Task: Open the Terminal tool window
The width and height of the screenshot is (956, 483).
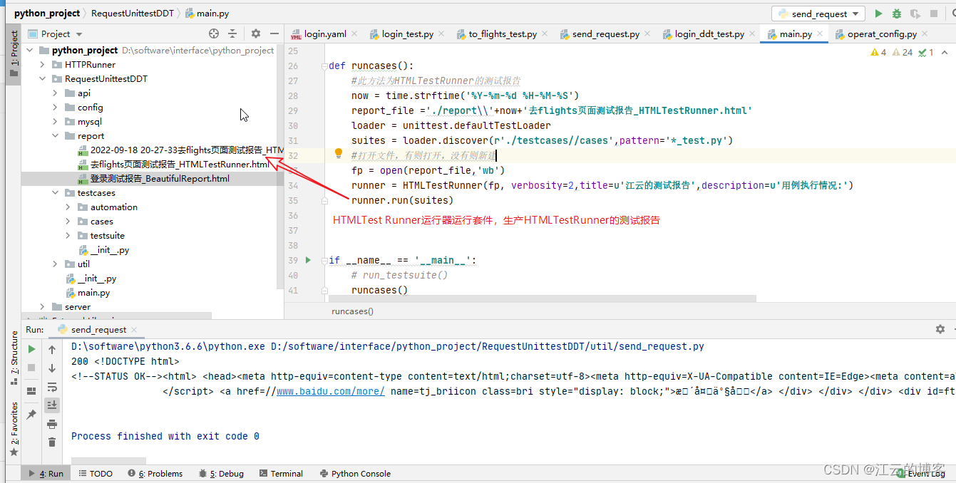Action: [x=282, y=474]
